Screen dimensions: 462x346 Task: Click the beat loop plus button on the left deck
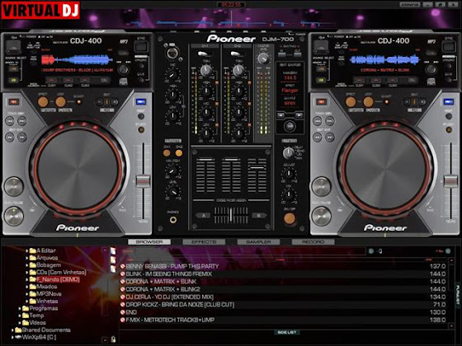115,102
